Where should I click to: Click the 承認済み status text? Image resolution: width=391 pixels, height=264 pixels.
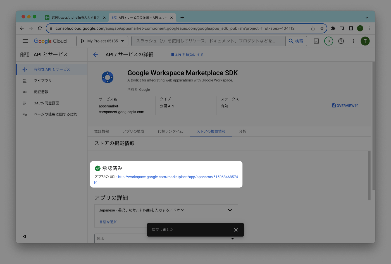click(112, 168)
